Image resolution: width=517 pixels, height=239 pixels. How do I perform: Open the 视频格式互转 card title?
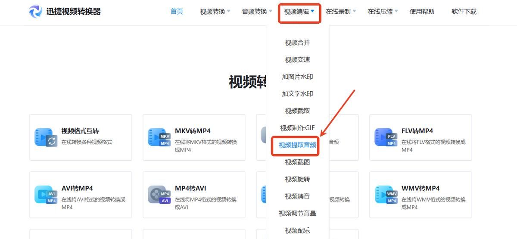80,131
